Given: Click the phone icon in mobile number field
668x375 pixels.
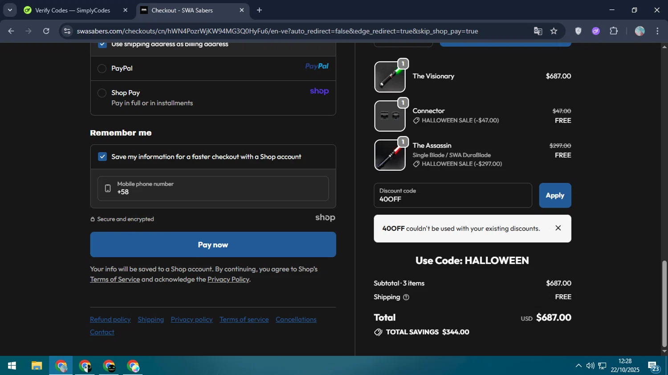Looking at the screenshot, I should 108,188.
